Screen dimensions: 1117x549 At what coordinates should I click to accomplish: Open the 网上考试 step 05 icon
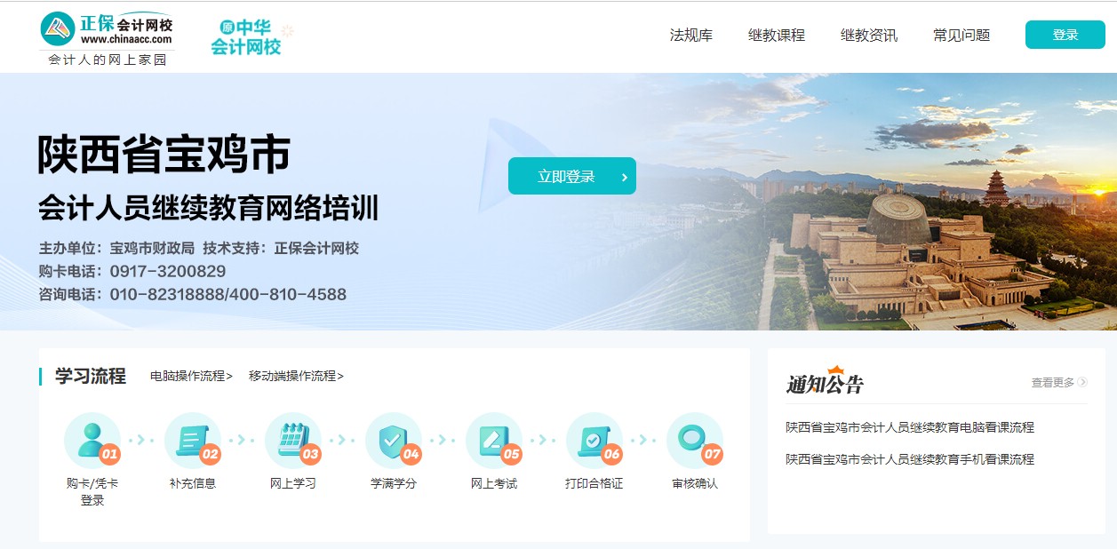[494, 441]
